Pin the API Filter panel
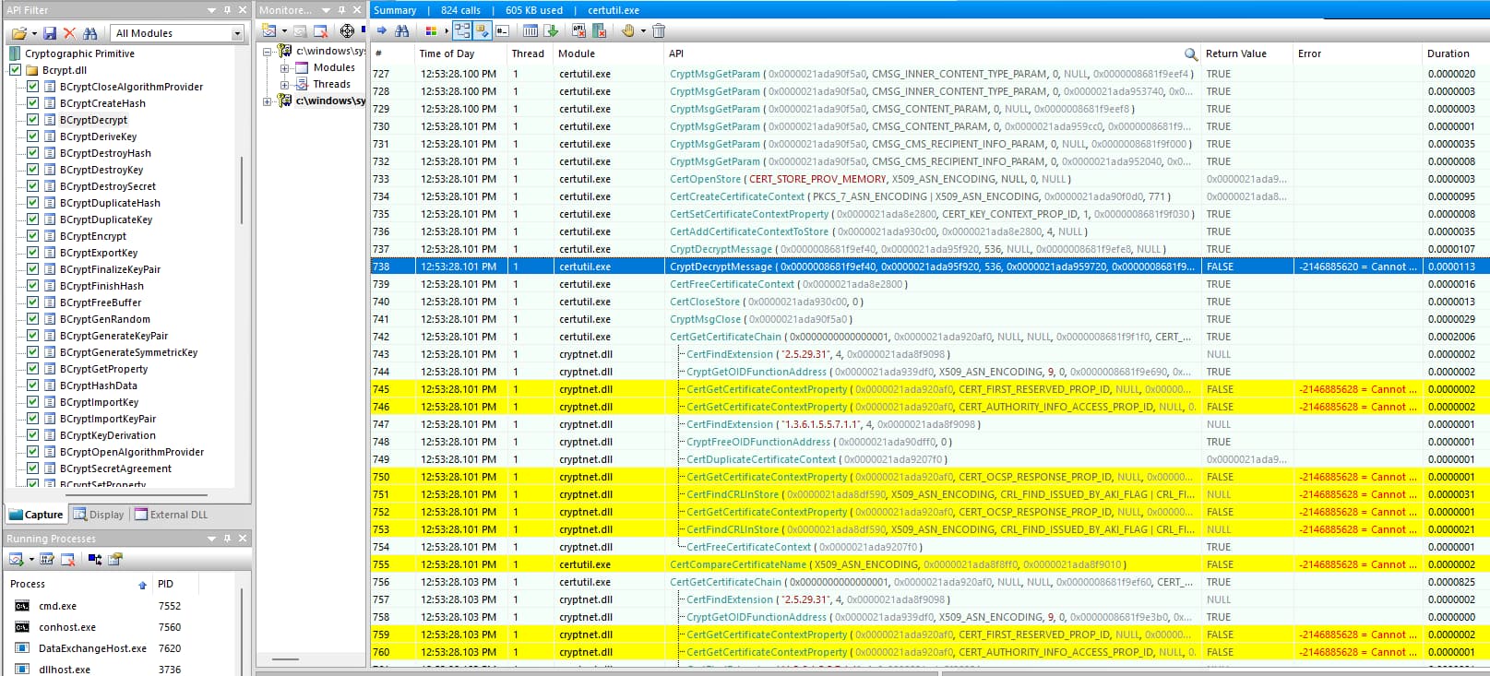This screenshot has height=676, width=1490. (x=227, y=9)
